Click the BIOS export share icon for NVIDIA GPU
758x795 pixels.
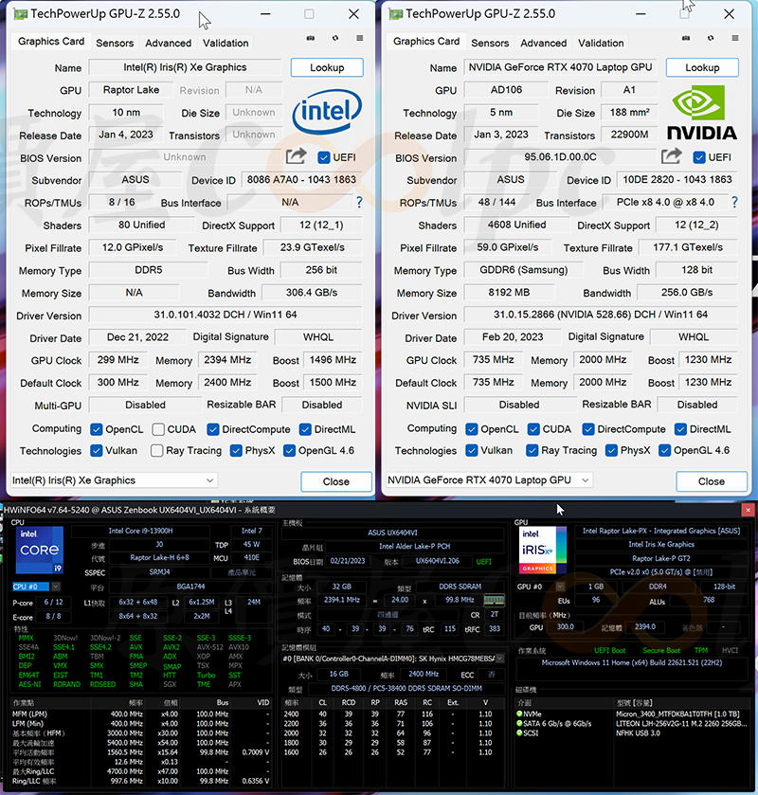[x=671, y=156]
